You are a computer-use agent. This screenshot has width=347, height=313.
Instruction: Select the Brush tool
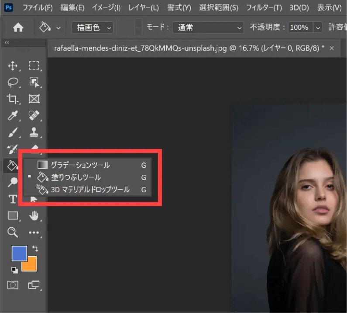(x=13, y=132)
